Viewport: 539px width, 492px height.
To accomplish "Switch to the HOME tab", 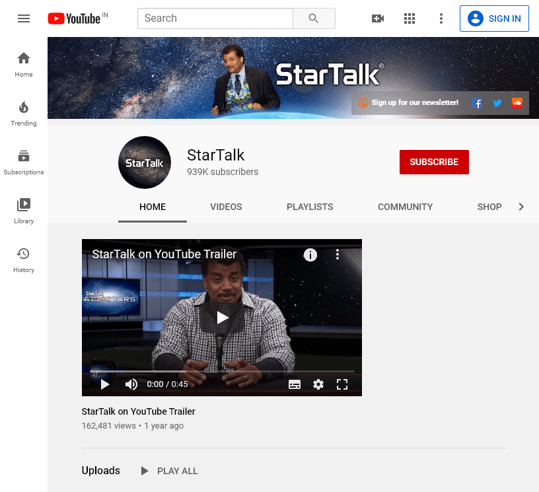I will coord(153,207).
